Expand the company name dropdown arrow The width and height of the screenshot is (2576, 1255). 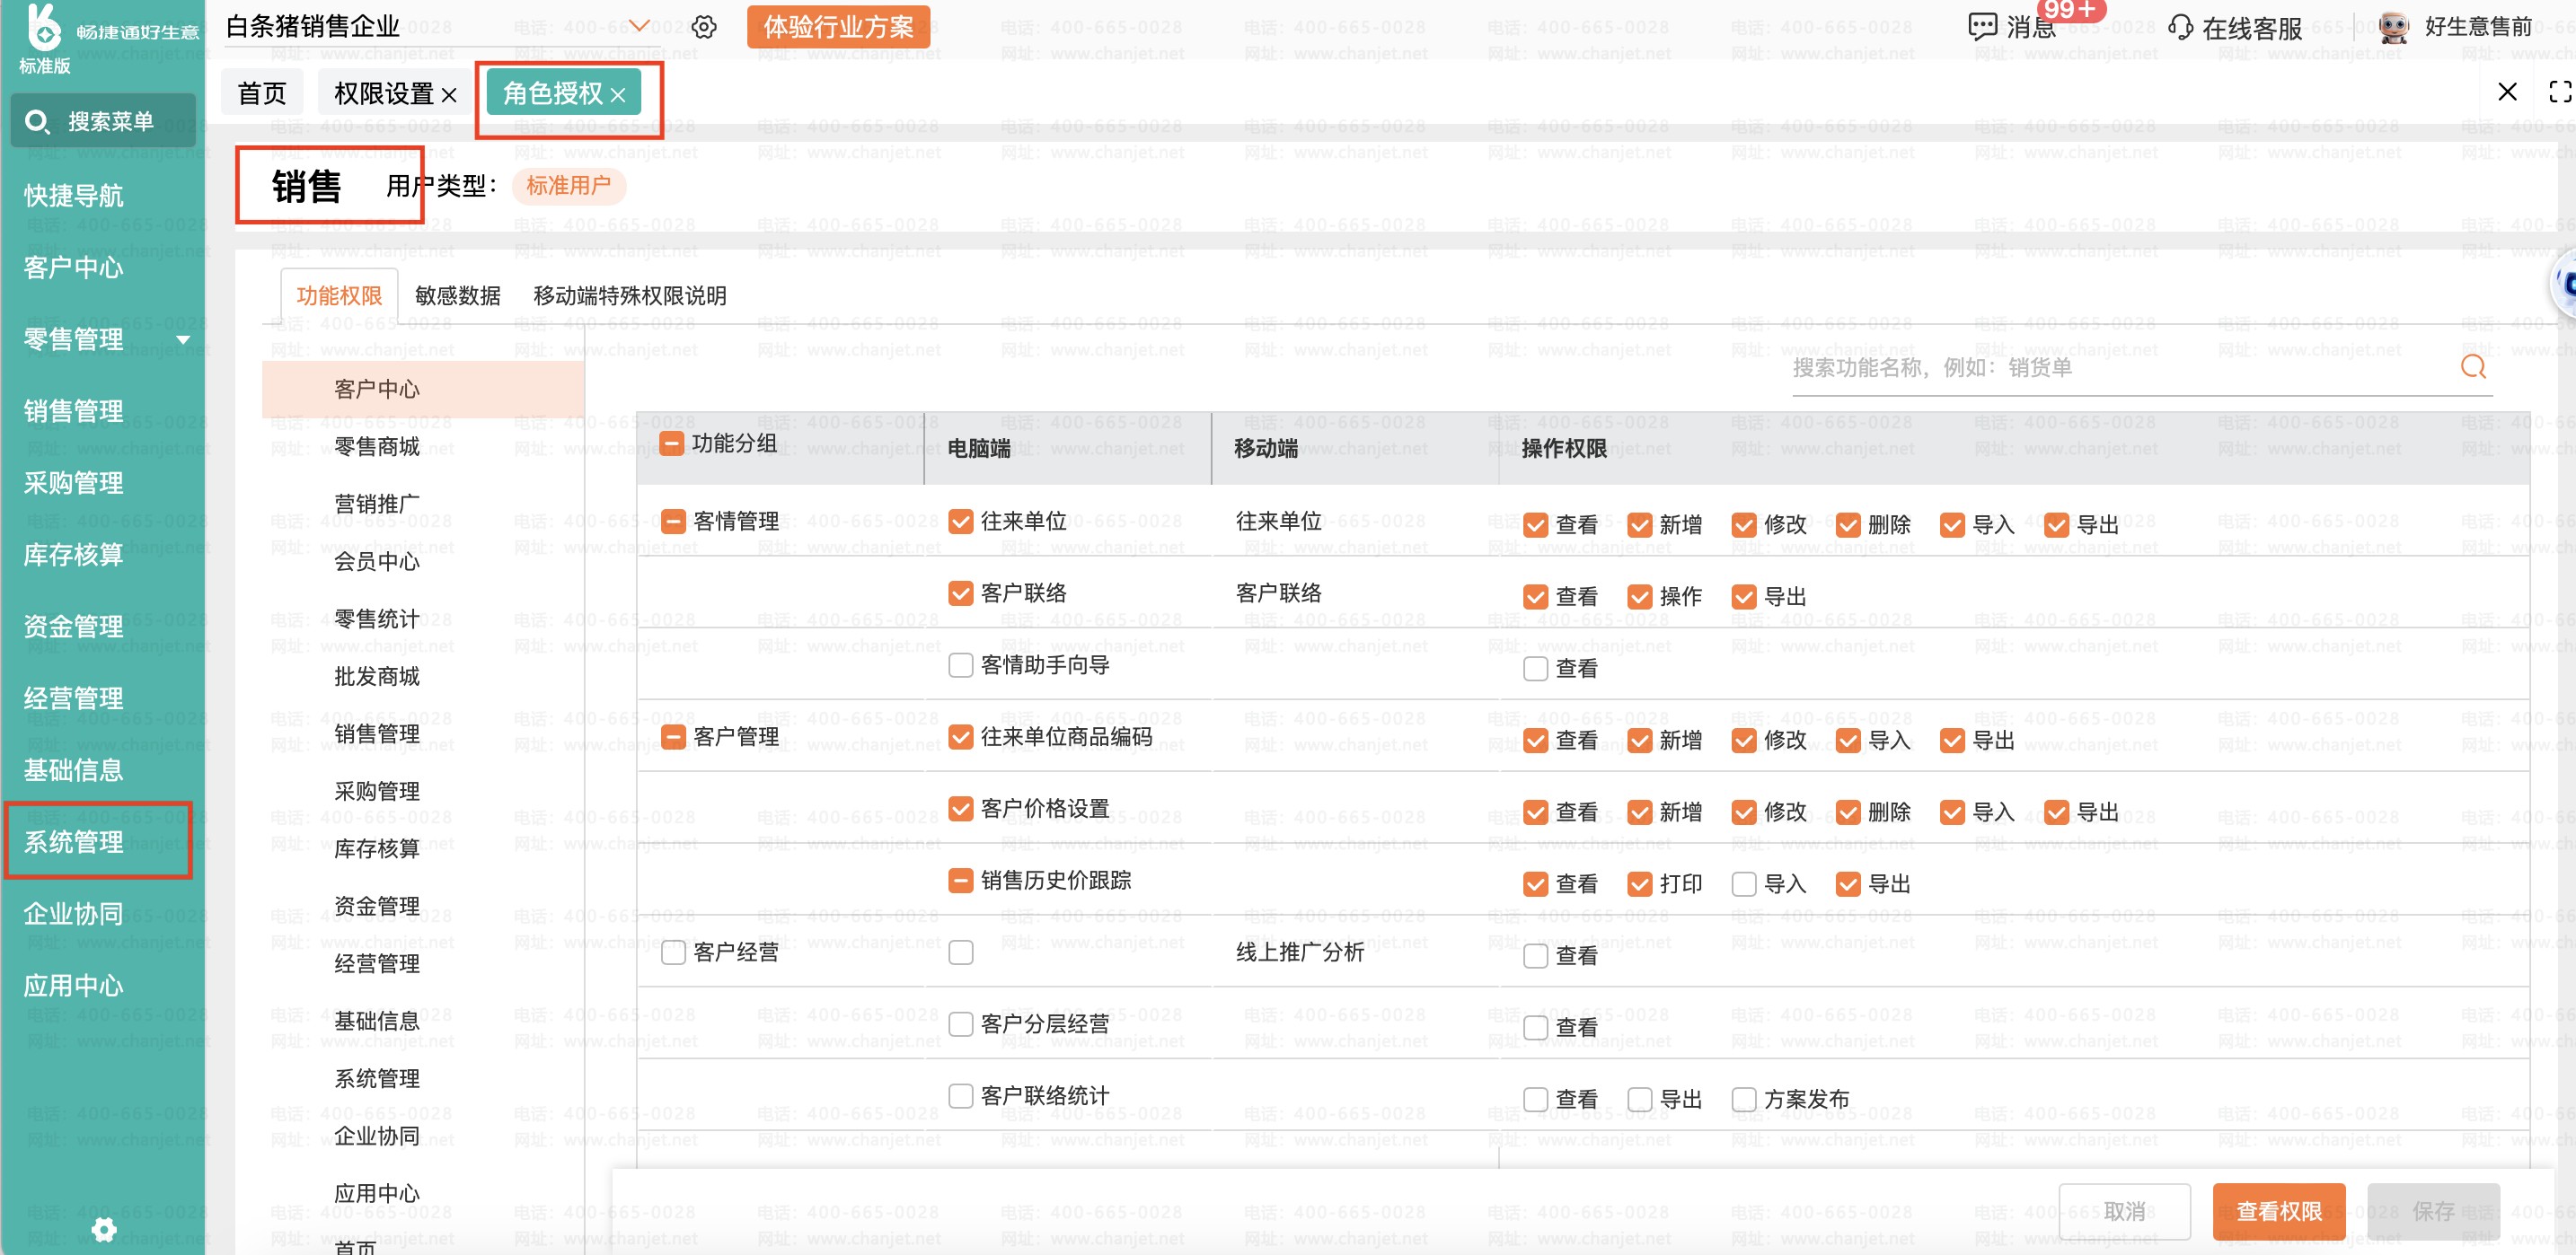pyautogui.click(x=639, y=26)
